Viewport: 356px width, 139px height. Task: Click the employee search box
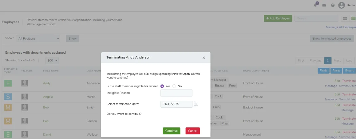tap(316, 18)
